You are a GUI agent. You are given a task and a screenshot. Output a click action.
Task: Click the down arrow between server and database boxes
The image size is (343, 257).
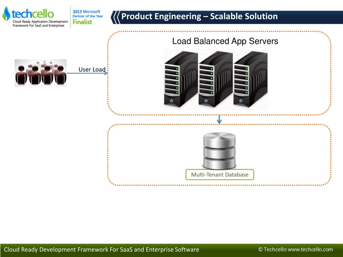pyautogui.click(x=219, y=119)
